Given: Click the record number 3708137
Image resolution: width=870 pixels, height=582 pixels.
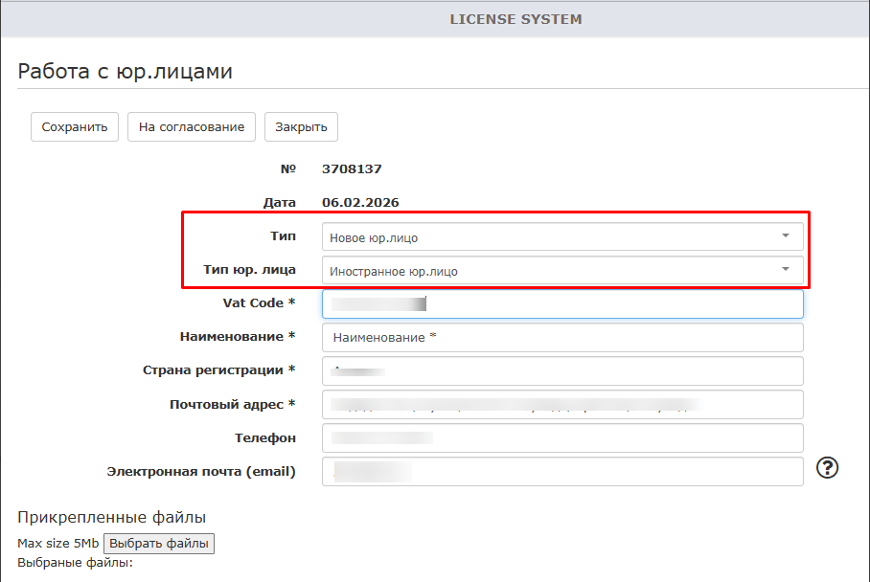Looking at the screenshot, I should tap(352, 169).
